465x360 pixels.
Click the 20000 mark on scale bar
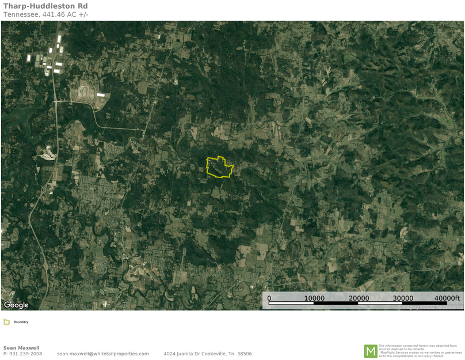[359, 298]
